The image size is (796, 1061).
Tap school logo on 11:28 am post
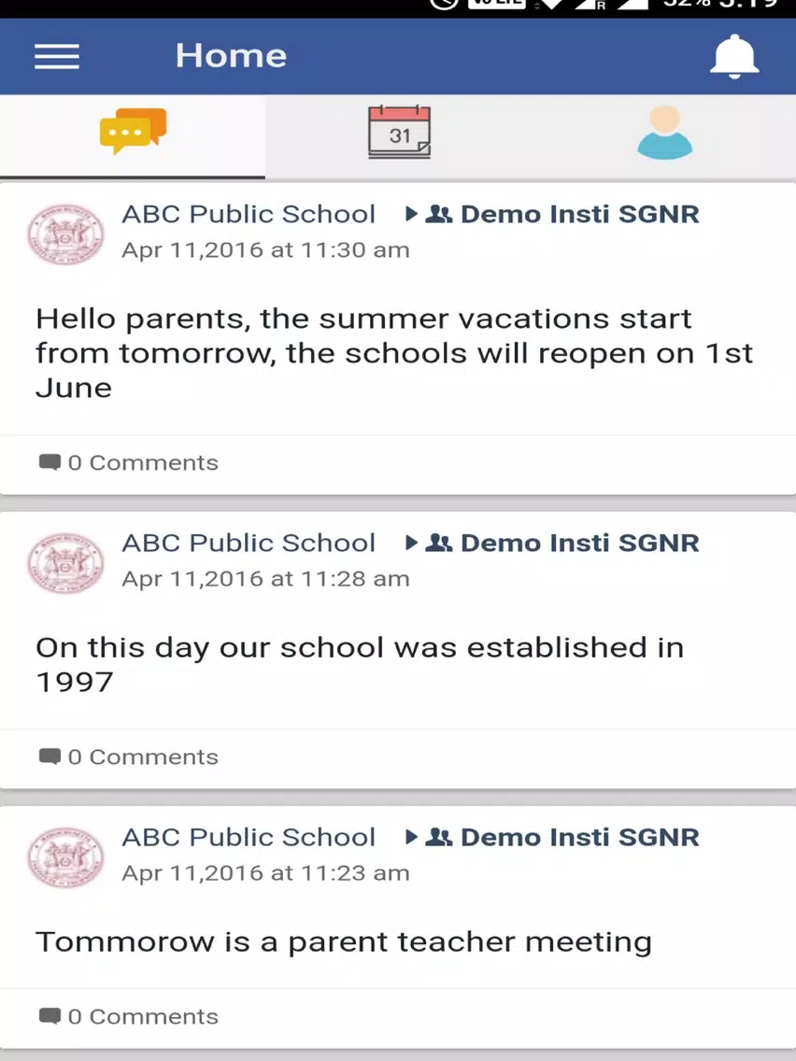point(65,563)
